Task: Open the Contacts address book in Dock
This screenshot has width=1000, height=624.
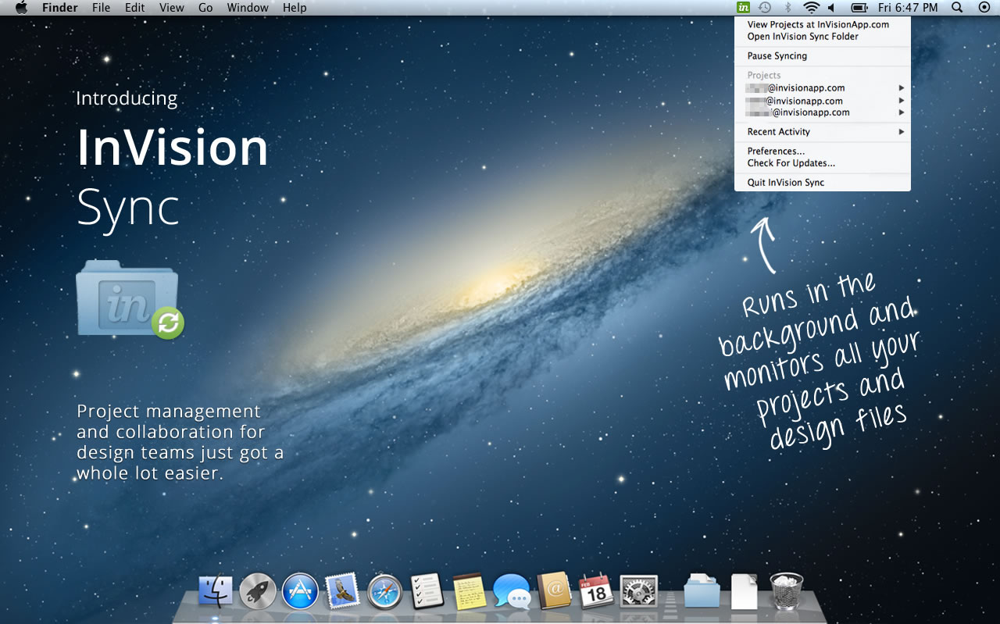Action: [x=554, y=591]
